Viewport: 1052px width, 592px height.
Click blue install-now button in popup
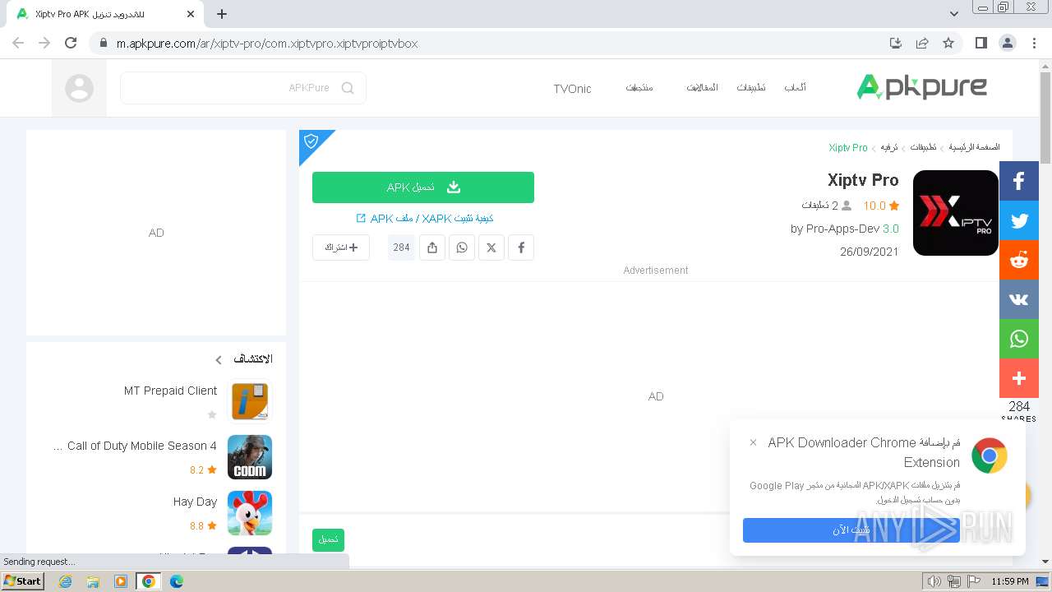coord(851,530)
